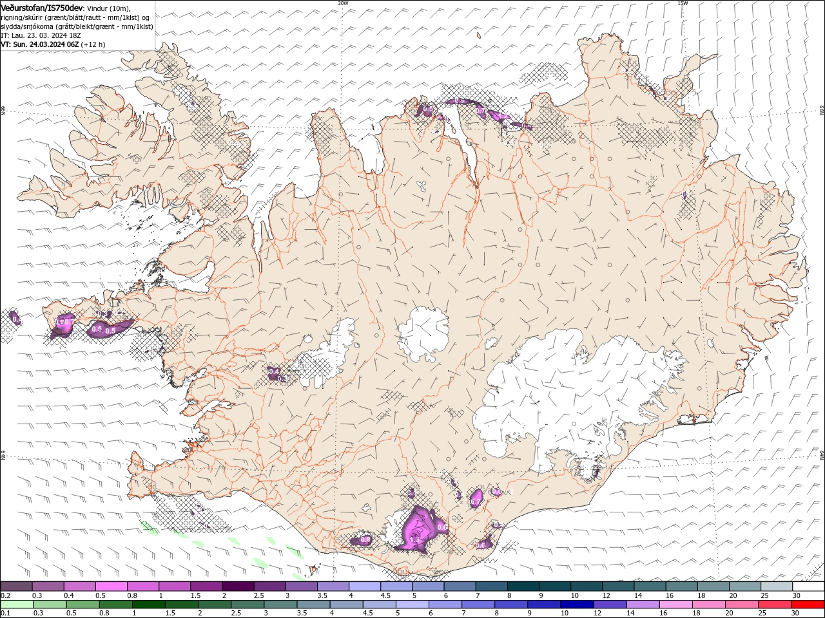Select the darkest purple 2 swatch, upper legend
Viewport: 825px width, 618px height.
click(x=238, y=586)
